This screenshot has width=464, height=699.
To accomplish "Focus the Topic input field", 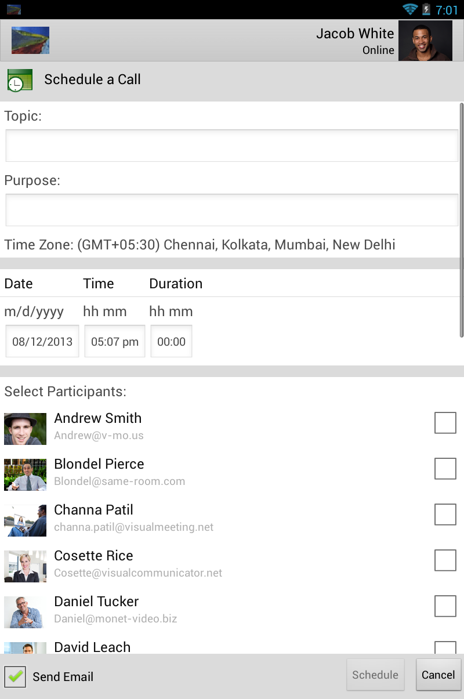I will point(232,146).
